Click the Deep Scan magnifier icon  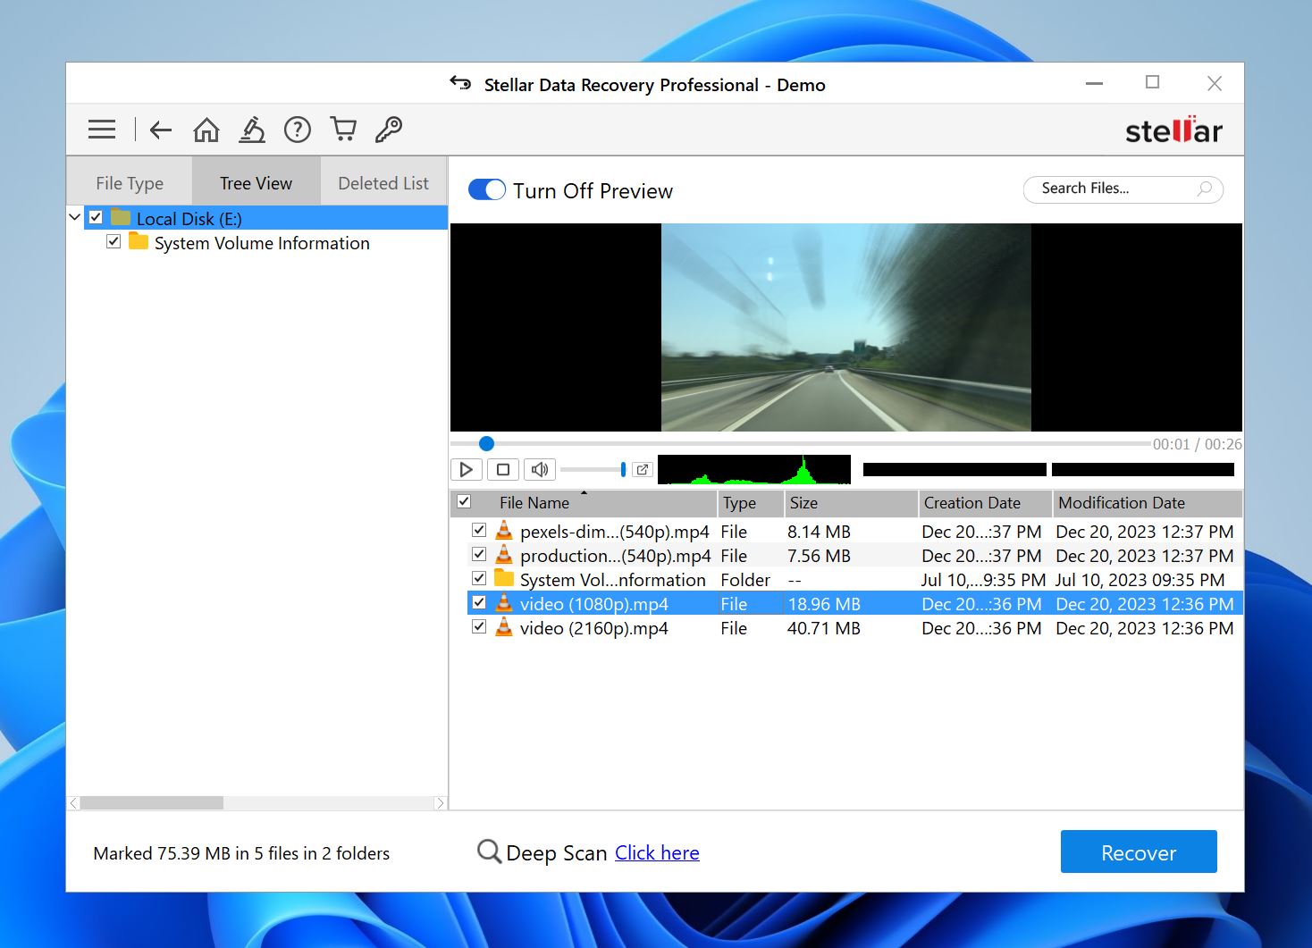tap(489, 852)
